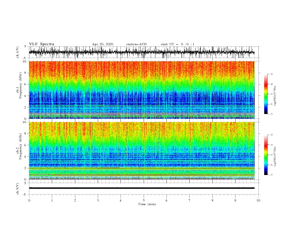Click the time axis tick label "4"

click(x=121, y=200)
